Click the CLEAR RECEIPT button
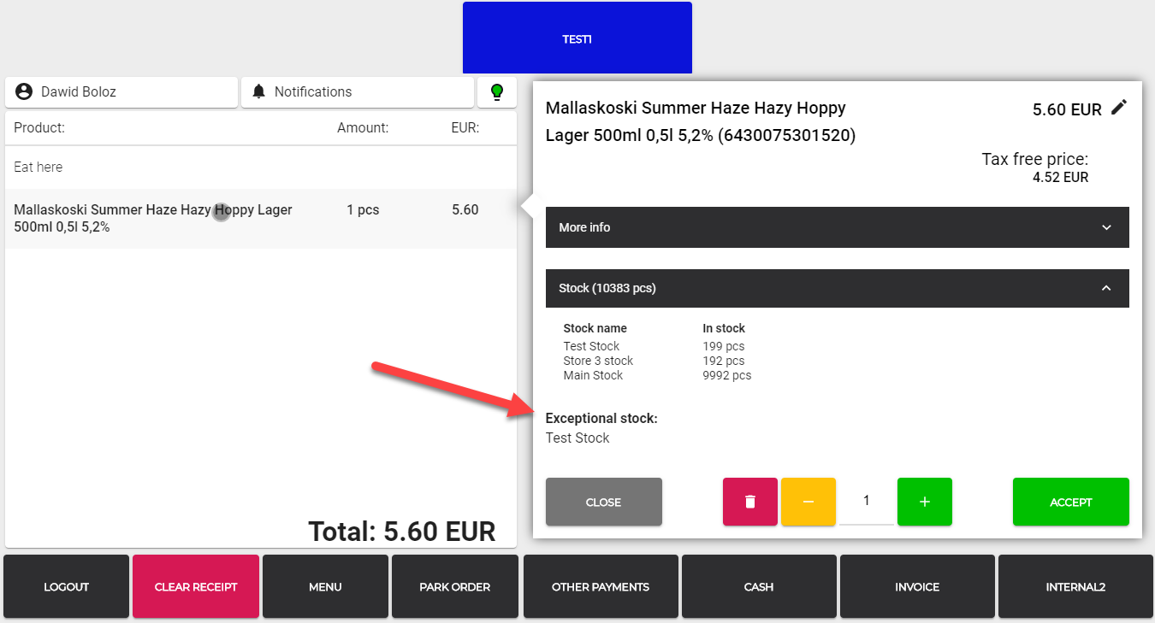Viewport: 1155px width, 623px height. [x=196, y=587]
